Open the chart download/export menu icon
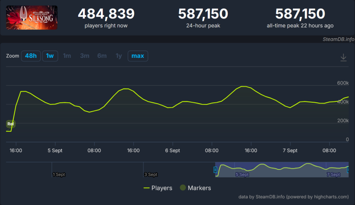Viewport: 355px width, 205px height. pyautogui.click(x=343, y=57)
